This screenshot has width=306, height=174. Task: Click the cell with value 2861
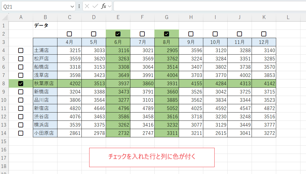[70, 133]
